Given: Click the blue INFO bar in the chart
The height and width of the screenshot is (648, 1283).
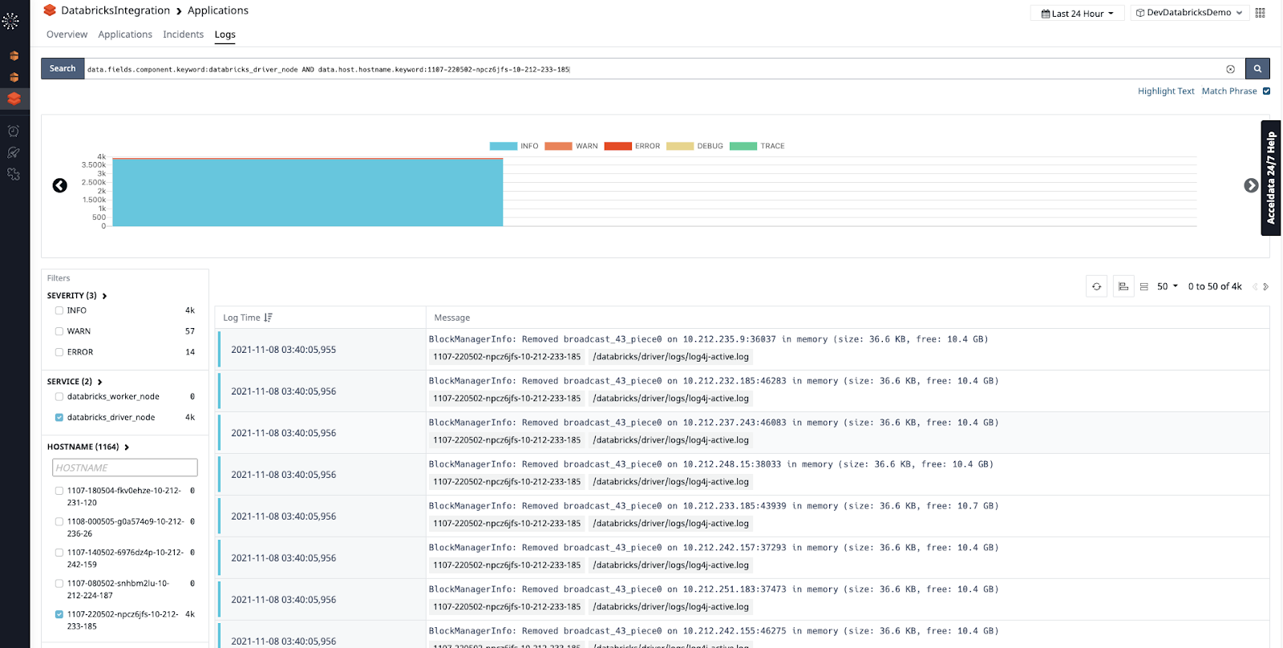Looking at the screenshot, I should pos(308,192).
